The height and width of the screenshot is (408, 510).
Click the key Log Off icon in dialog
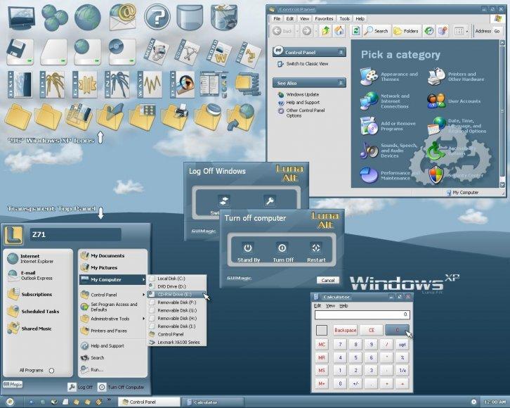point(270,201)
